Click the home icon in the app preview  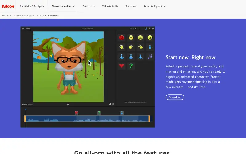tap(23, 28)
